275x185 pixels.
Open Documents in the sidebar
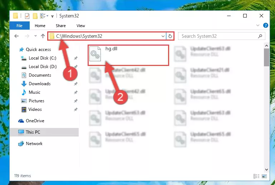coord(40,75)
